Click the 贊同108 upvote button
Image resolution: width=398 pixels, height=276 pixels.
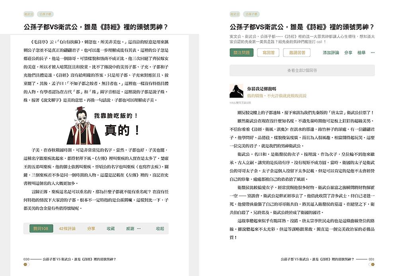point(41,229)
